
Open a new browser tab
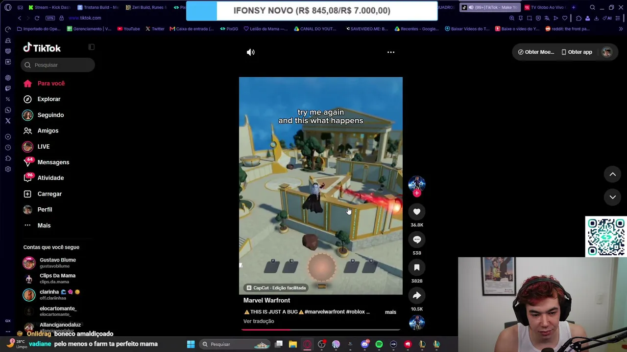(x=573, y=7)
